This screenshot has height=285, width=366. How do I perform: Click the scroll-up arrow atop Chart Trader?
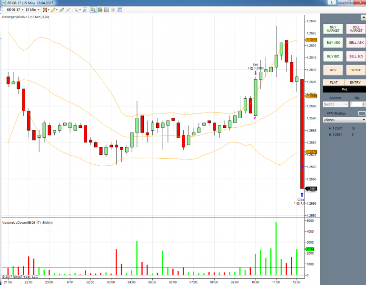point(364,18)
